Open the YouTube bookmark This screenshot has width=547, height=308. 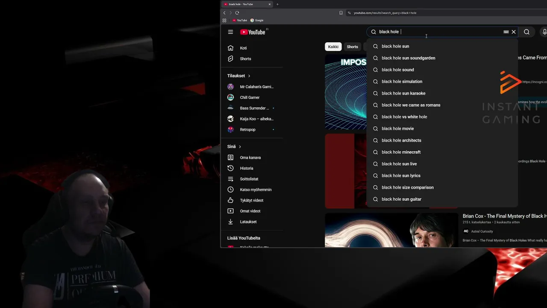[x=240, y=20]
